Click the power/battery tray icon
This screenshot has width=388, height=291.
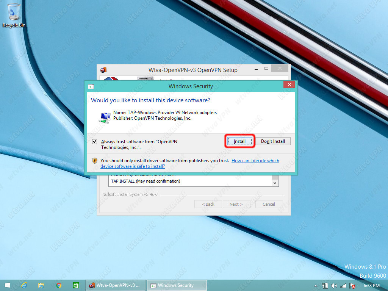[x=325, y=286]
